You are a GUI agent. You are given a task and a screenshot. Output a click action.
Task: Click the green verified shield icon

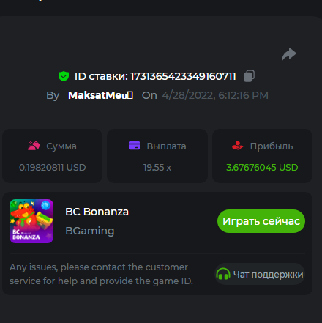[x=64, y=76]
